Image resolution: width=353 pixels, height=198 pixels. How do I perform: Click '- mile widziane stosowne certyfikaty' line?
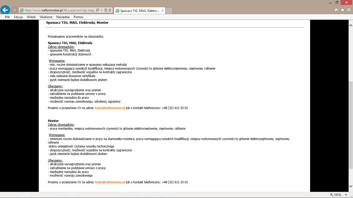(72, 76)
